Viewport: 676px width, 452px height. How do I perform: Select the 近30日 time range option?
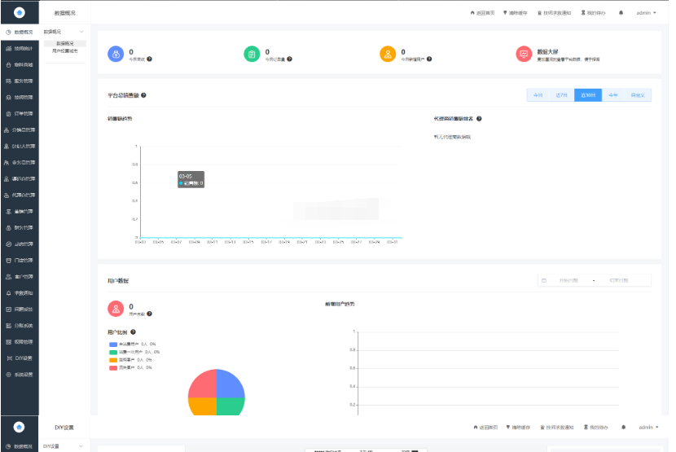tap(587, 95)
